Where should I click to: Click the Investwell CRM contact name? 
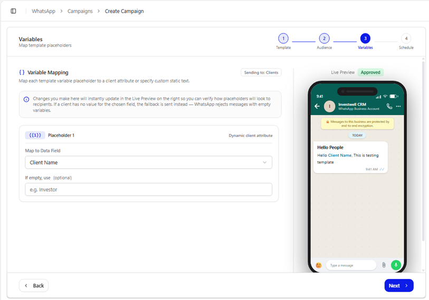[352, 104]
